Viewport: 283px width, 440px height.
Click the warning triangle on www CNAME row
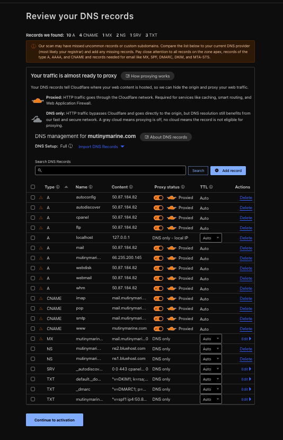click(41, 329)
